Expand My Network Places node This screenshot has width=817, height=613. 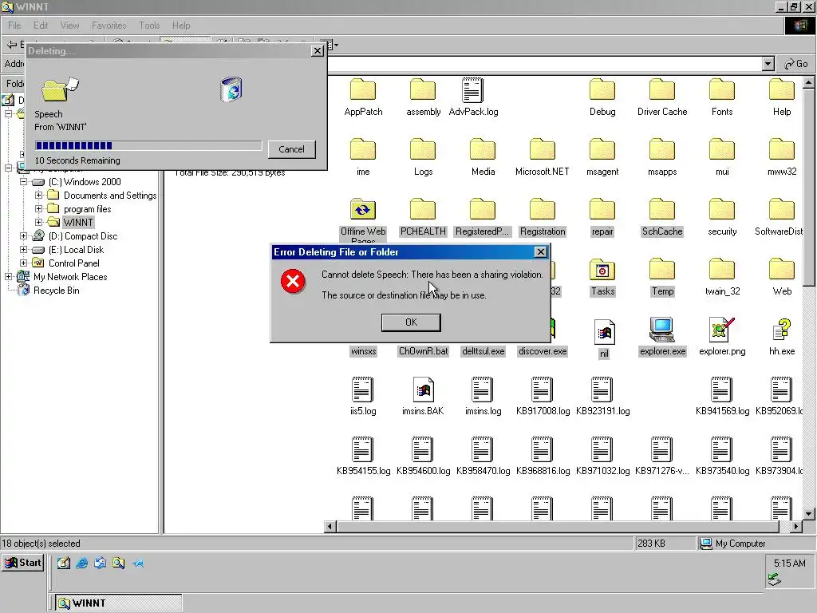(8, 276)
